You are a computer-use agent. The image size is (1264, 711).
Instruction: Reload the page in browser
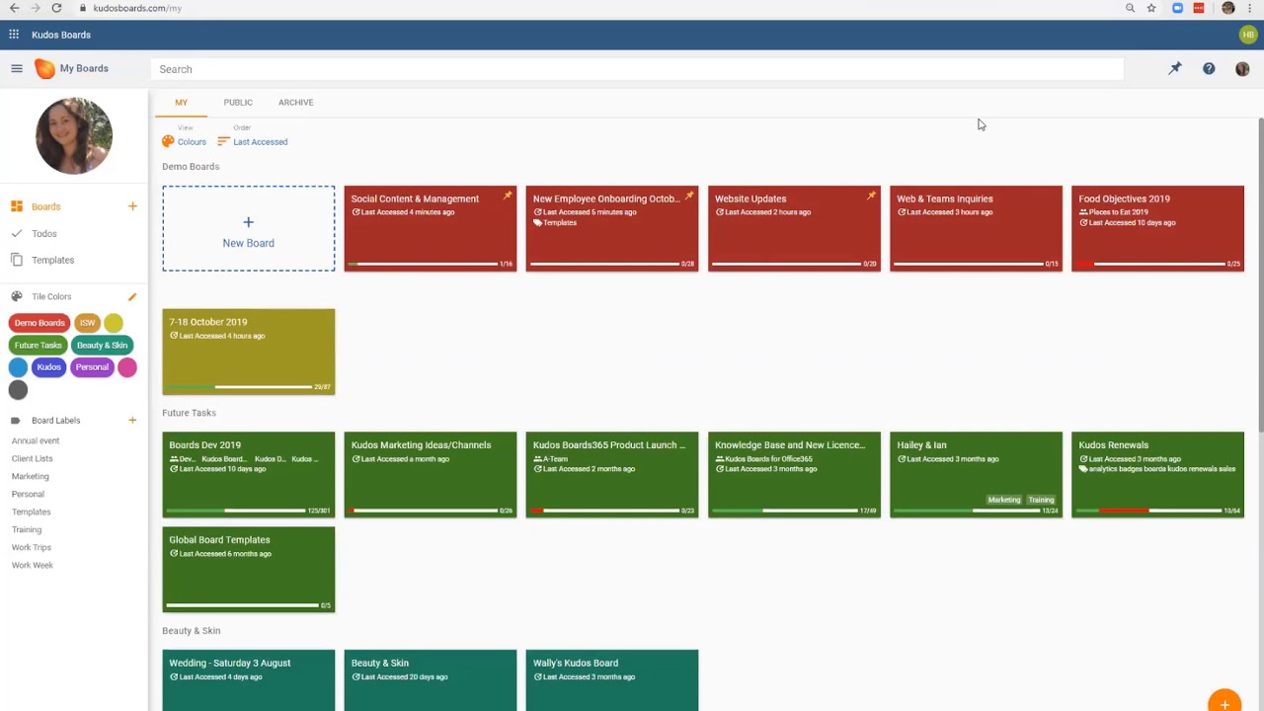pos(56,8)
